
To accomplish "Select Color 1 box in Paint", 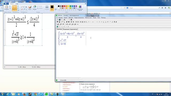I will (52, 8).
